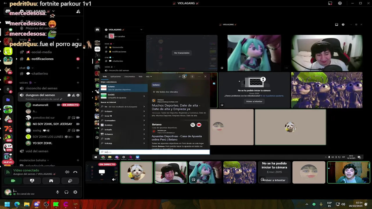Expand Bet365 result arrow in streamed search
The height and width of the screenshot is (209, 372).
point(144,96)
